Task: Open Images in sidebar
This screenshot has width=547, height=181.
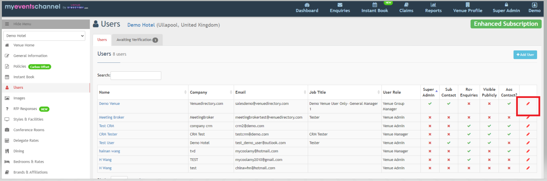Action: click(x=19, y=98)
